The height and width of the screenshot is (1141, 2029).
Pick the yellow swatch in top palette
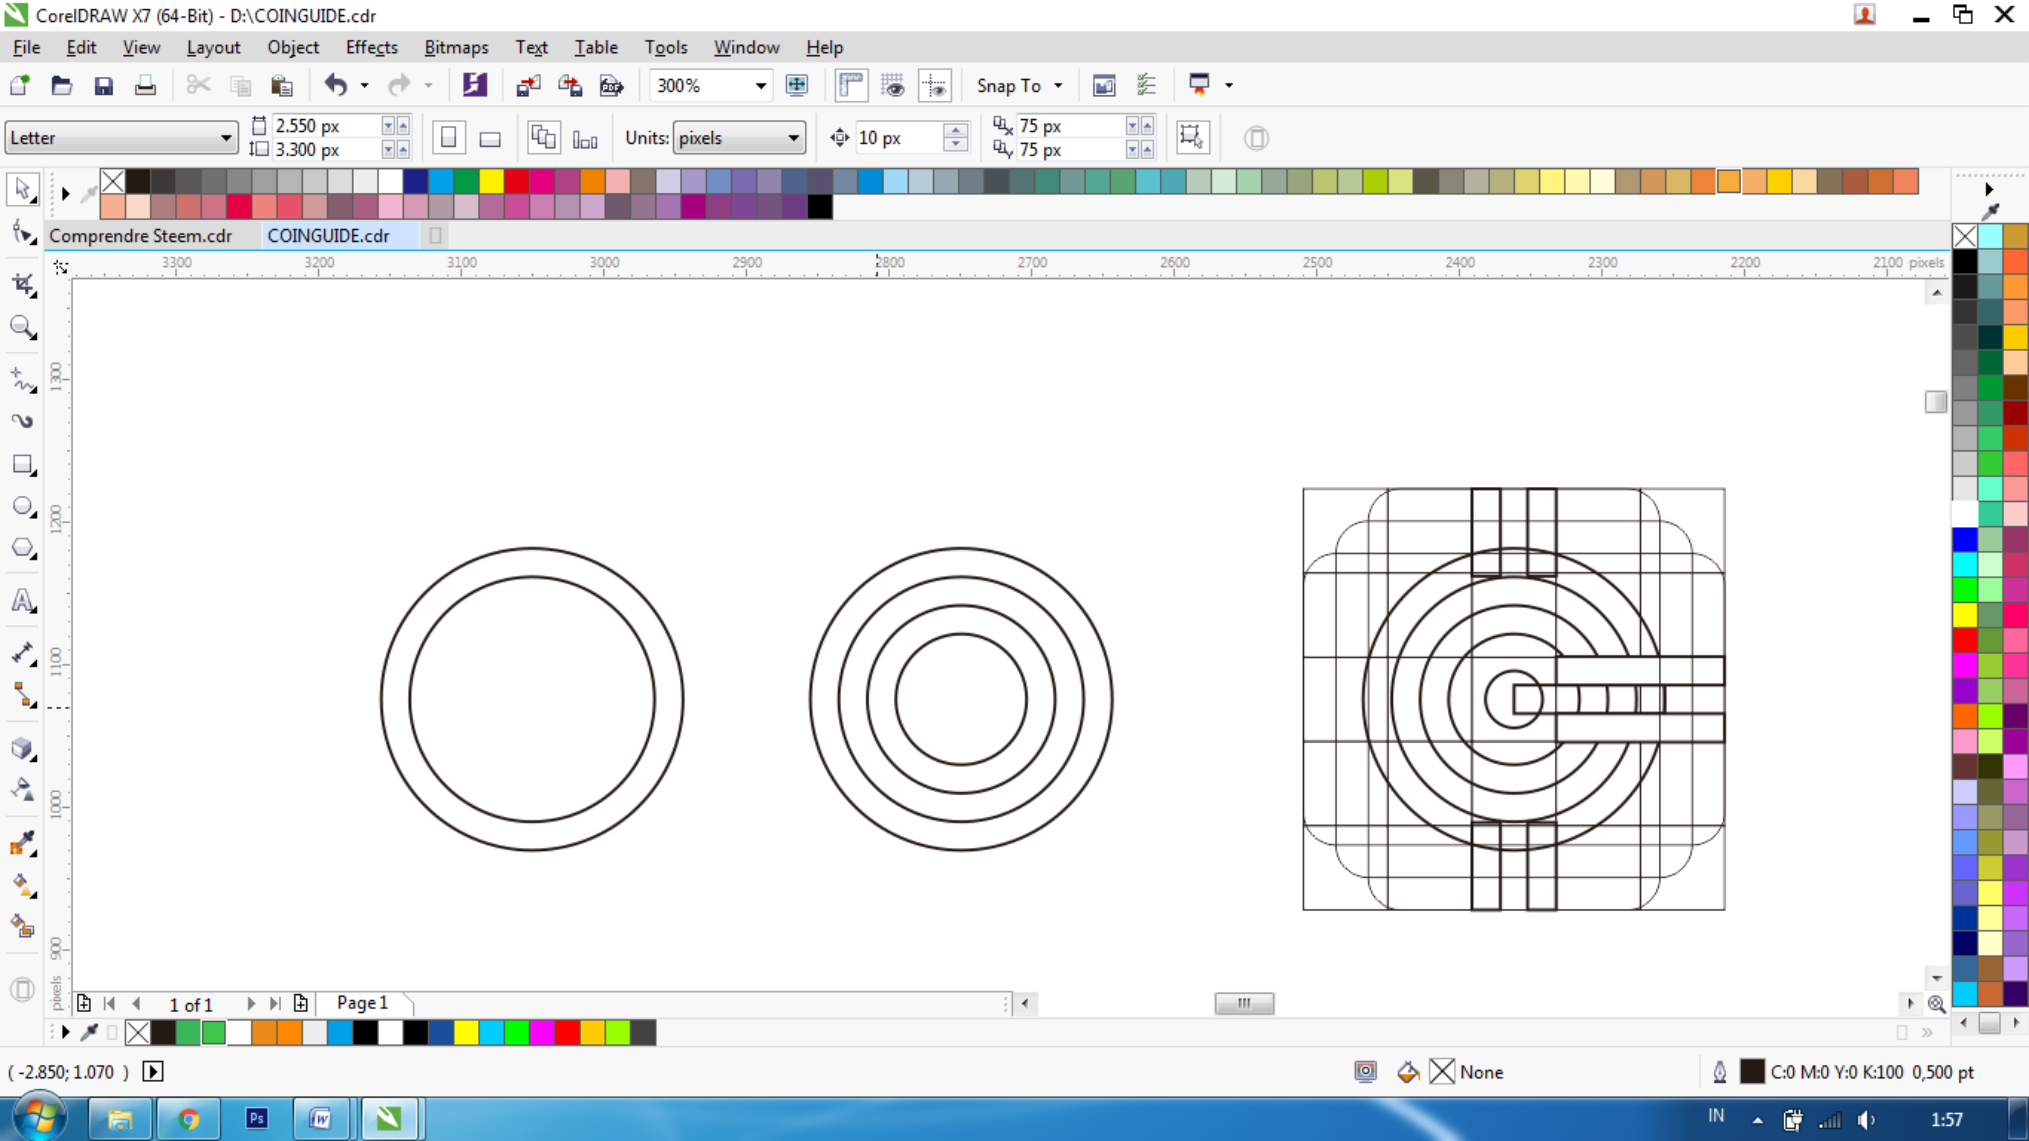point(491,181)
